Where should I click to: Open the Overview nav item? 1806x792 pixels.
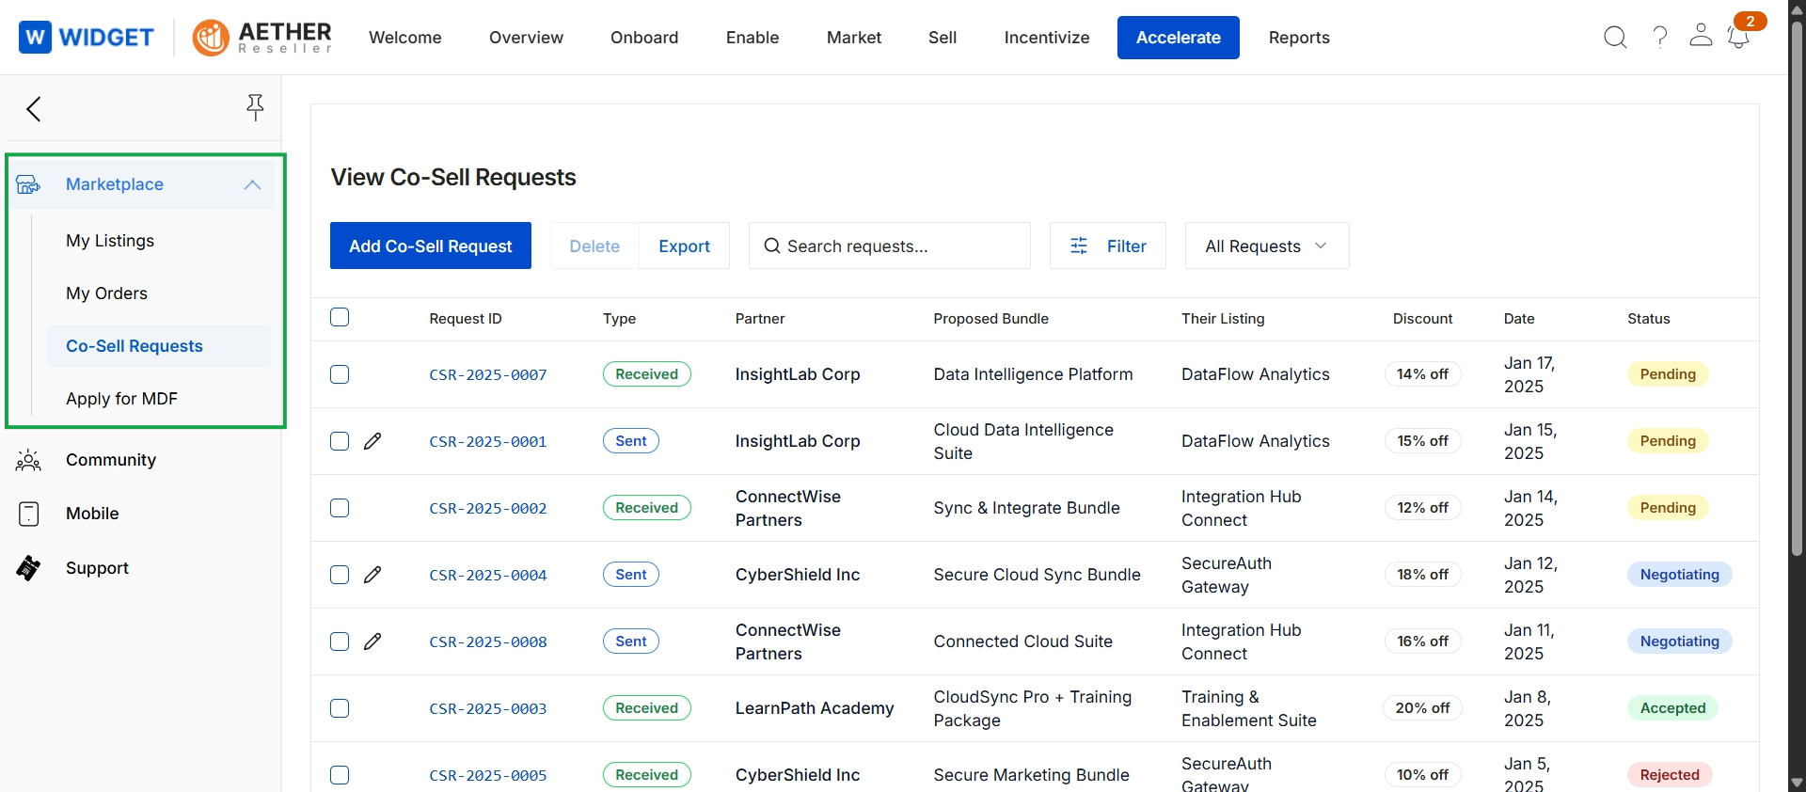526,38
